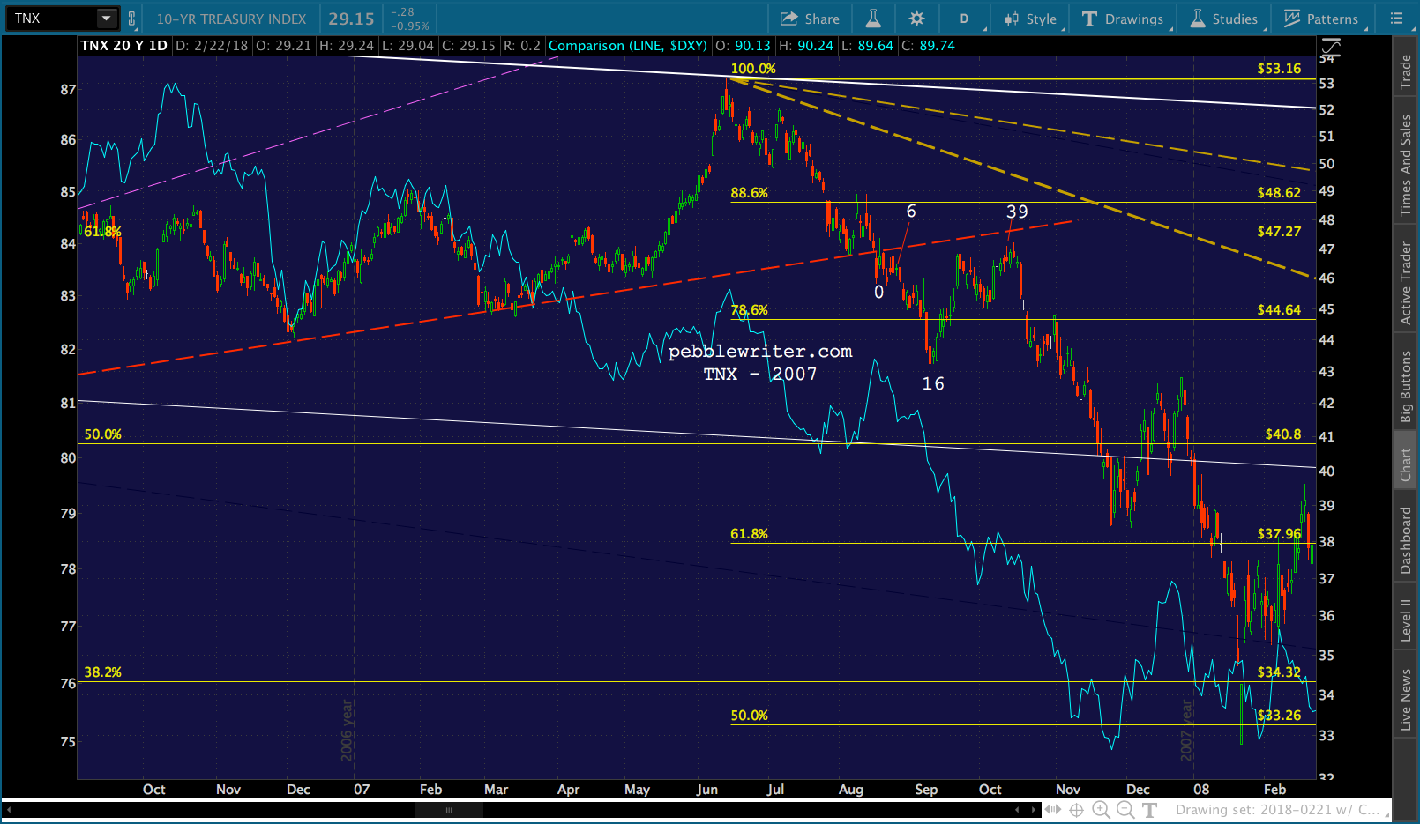The height and width of the screenshot is (824, 1420).
Task: Click the 78.6% Fibonacci level label
Action: point(749,310)
